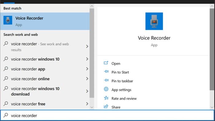Click the Share icon
Viewport: 215px width, 121px height.
coord(106,107)
